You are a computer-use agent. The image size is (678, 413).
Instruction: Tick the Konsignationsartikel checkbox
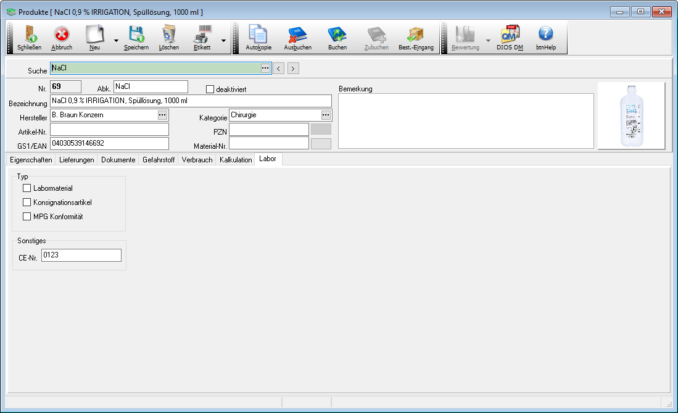click(x=27, y=202)
